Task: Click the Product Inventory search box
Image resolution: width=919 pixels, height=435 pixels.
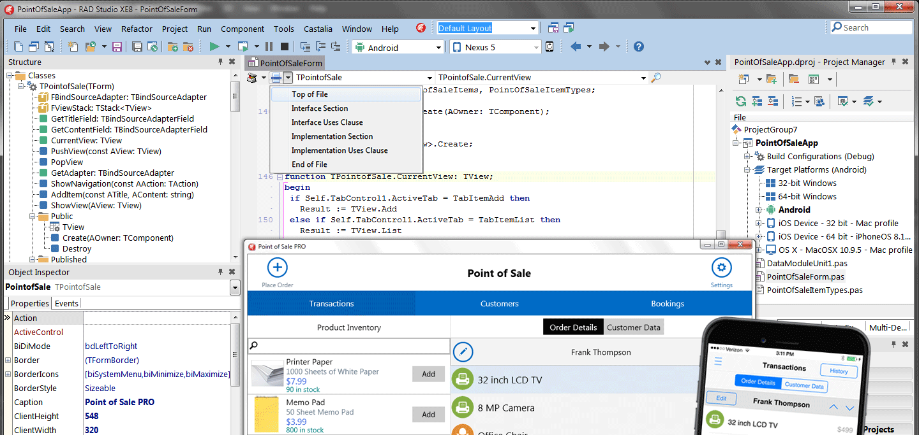Action: point(349,346)
